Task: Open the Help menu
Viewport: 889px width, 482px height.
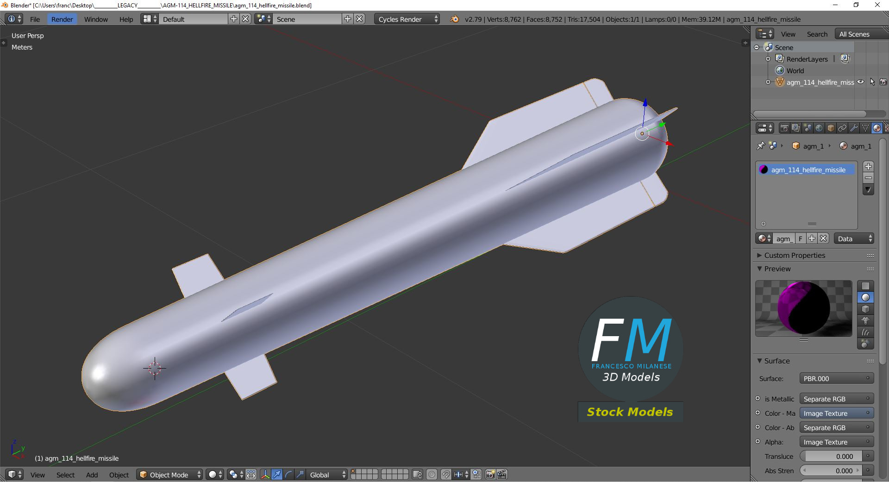Action: coord(126,19)
